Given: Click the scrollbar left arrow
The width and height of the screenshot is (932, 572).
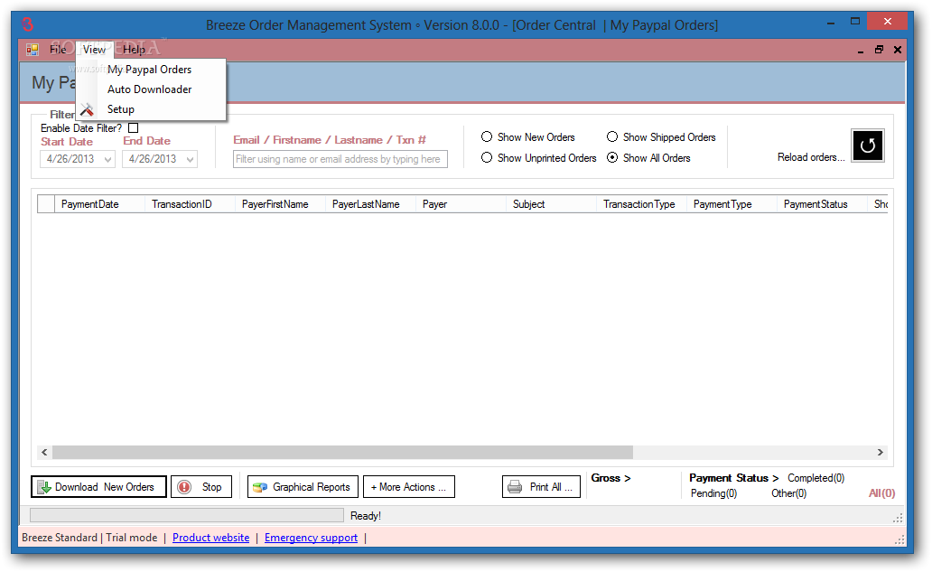Looking at the screenshot, I should click(44, 453).
